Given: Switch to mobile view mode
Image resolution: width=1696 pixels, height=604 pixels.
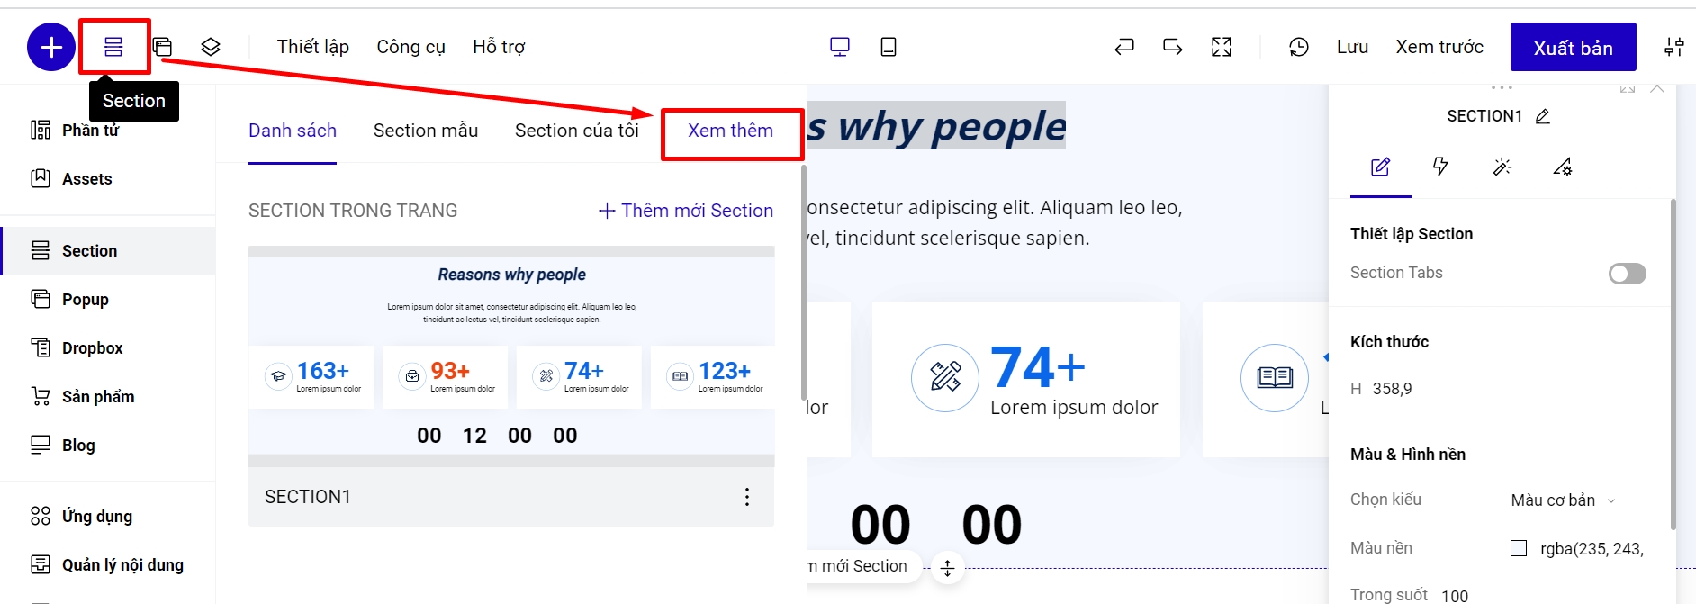Looking at the screenshot, I should click(888, 47).
